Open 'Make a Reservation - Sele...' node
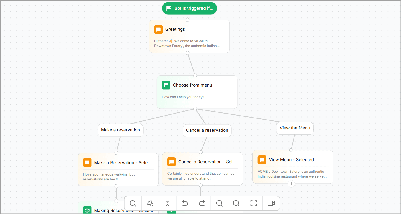 click(x=118, y=170)
